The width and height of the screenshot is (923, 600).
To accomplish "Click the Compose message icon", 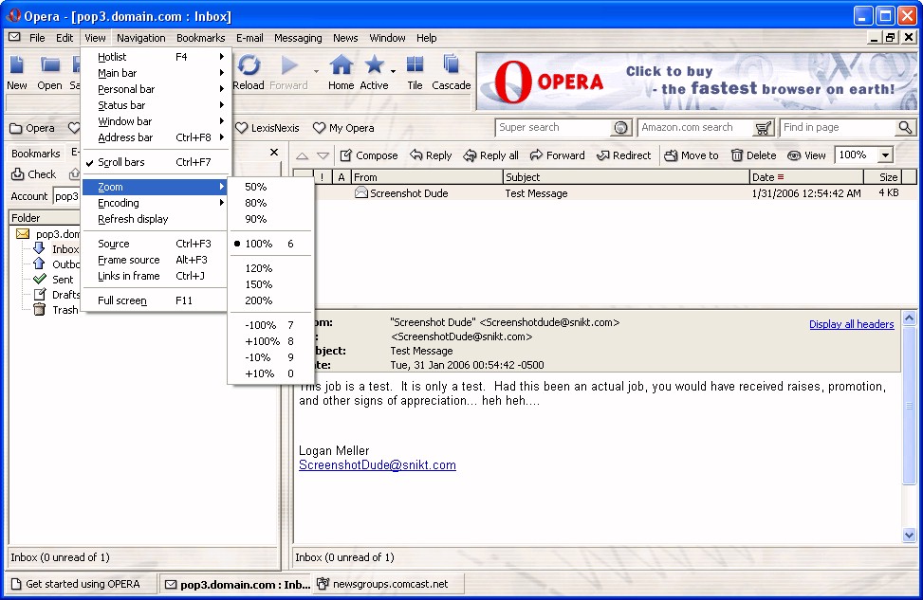I will (x=346, y=155).
